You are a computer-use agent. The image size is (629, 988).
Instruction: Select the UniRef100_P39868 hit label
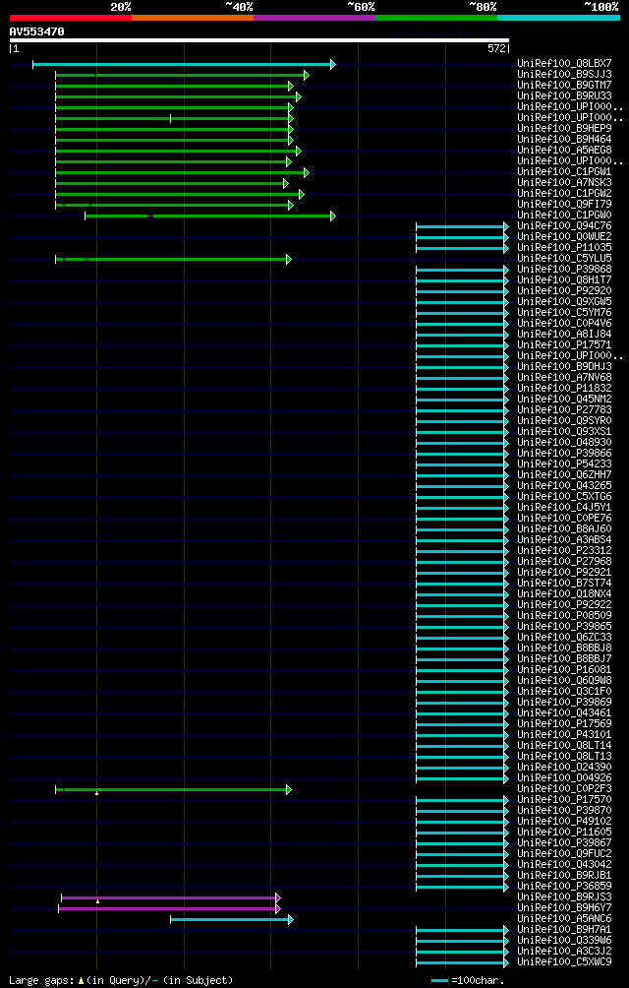(x=564, y=269)
